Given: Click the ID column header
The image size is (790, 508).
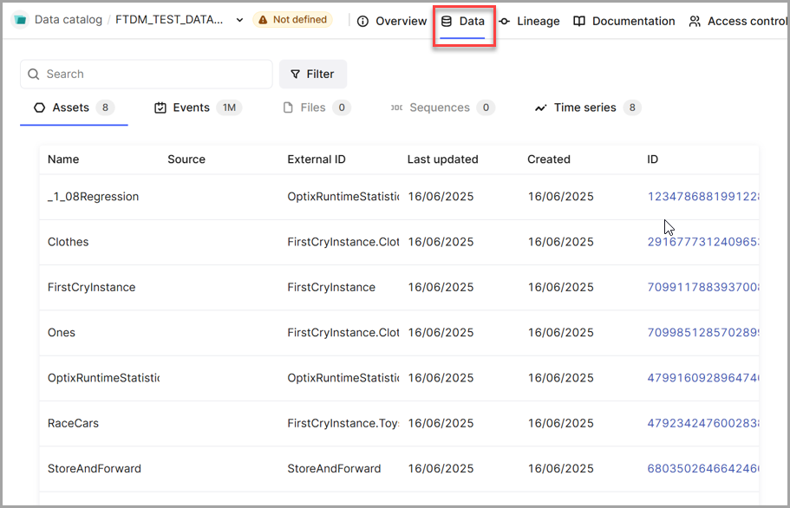Looking at the screenshot, I should tap(652, 160).
